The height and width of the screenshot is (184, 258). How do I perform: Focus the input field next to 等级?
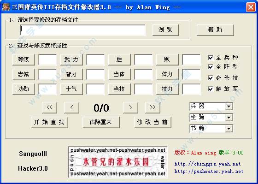pos(47,59)
